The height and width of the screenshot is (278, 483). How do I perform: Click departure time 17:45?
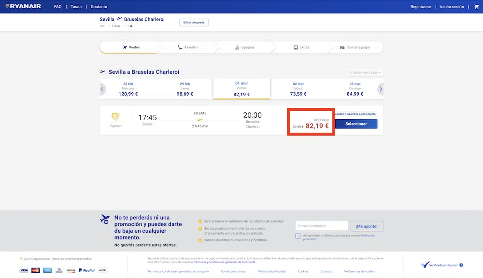pyautogui.click(x=147, y=118)
